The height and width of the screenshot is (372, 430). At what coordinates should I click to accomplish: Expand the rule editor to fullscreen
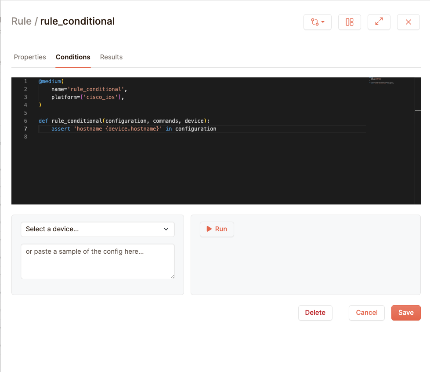tap(379, 22)
